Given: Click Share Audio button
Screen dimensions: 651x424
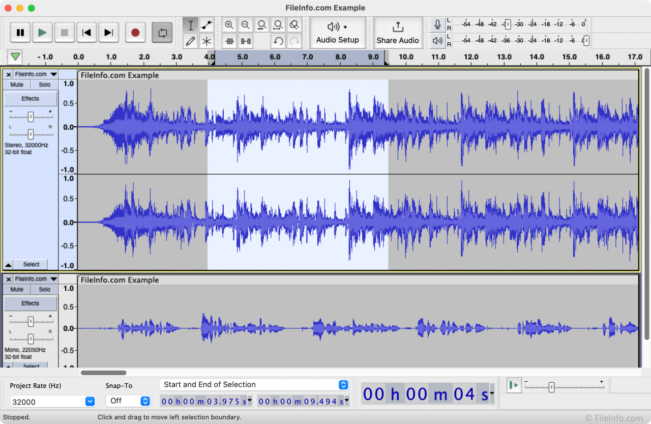Looking at the screenshot, I should 398,33.
